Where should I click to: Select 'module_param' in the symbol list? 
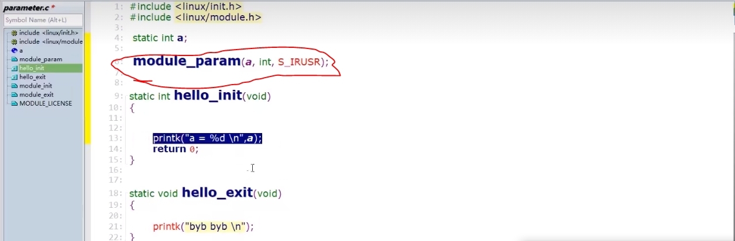tap(40, 59)
